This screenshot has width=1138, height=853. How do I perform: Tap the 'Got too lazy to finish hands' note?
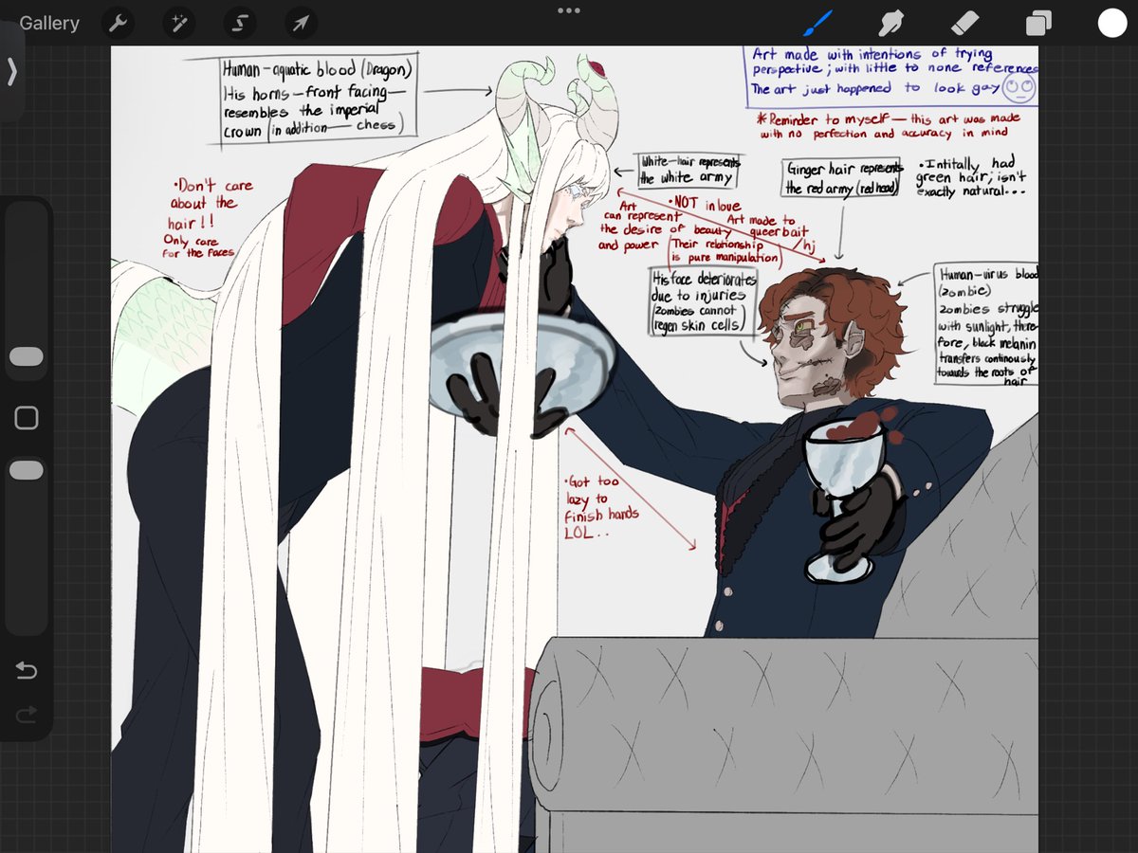coord(601,507)
